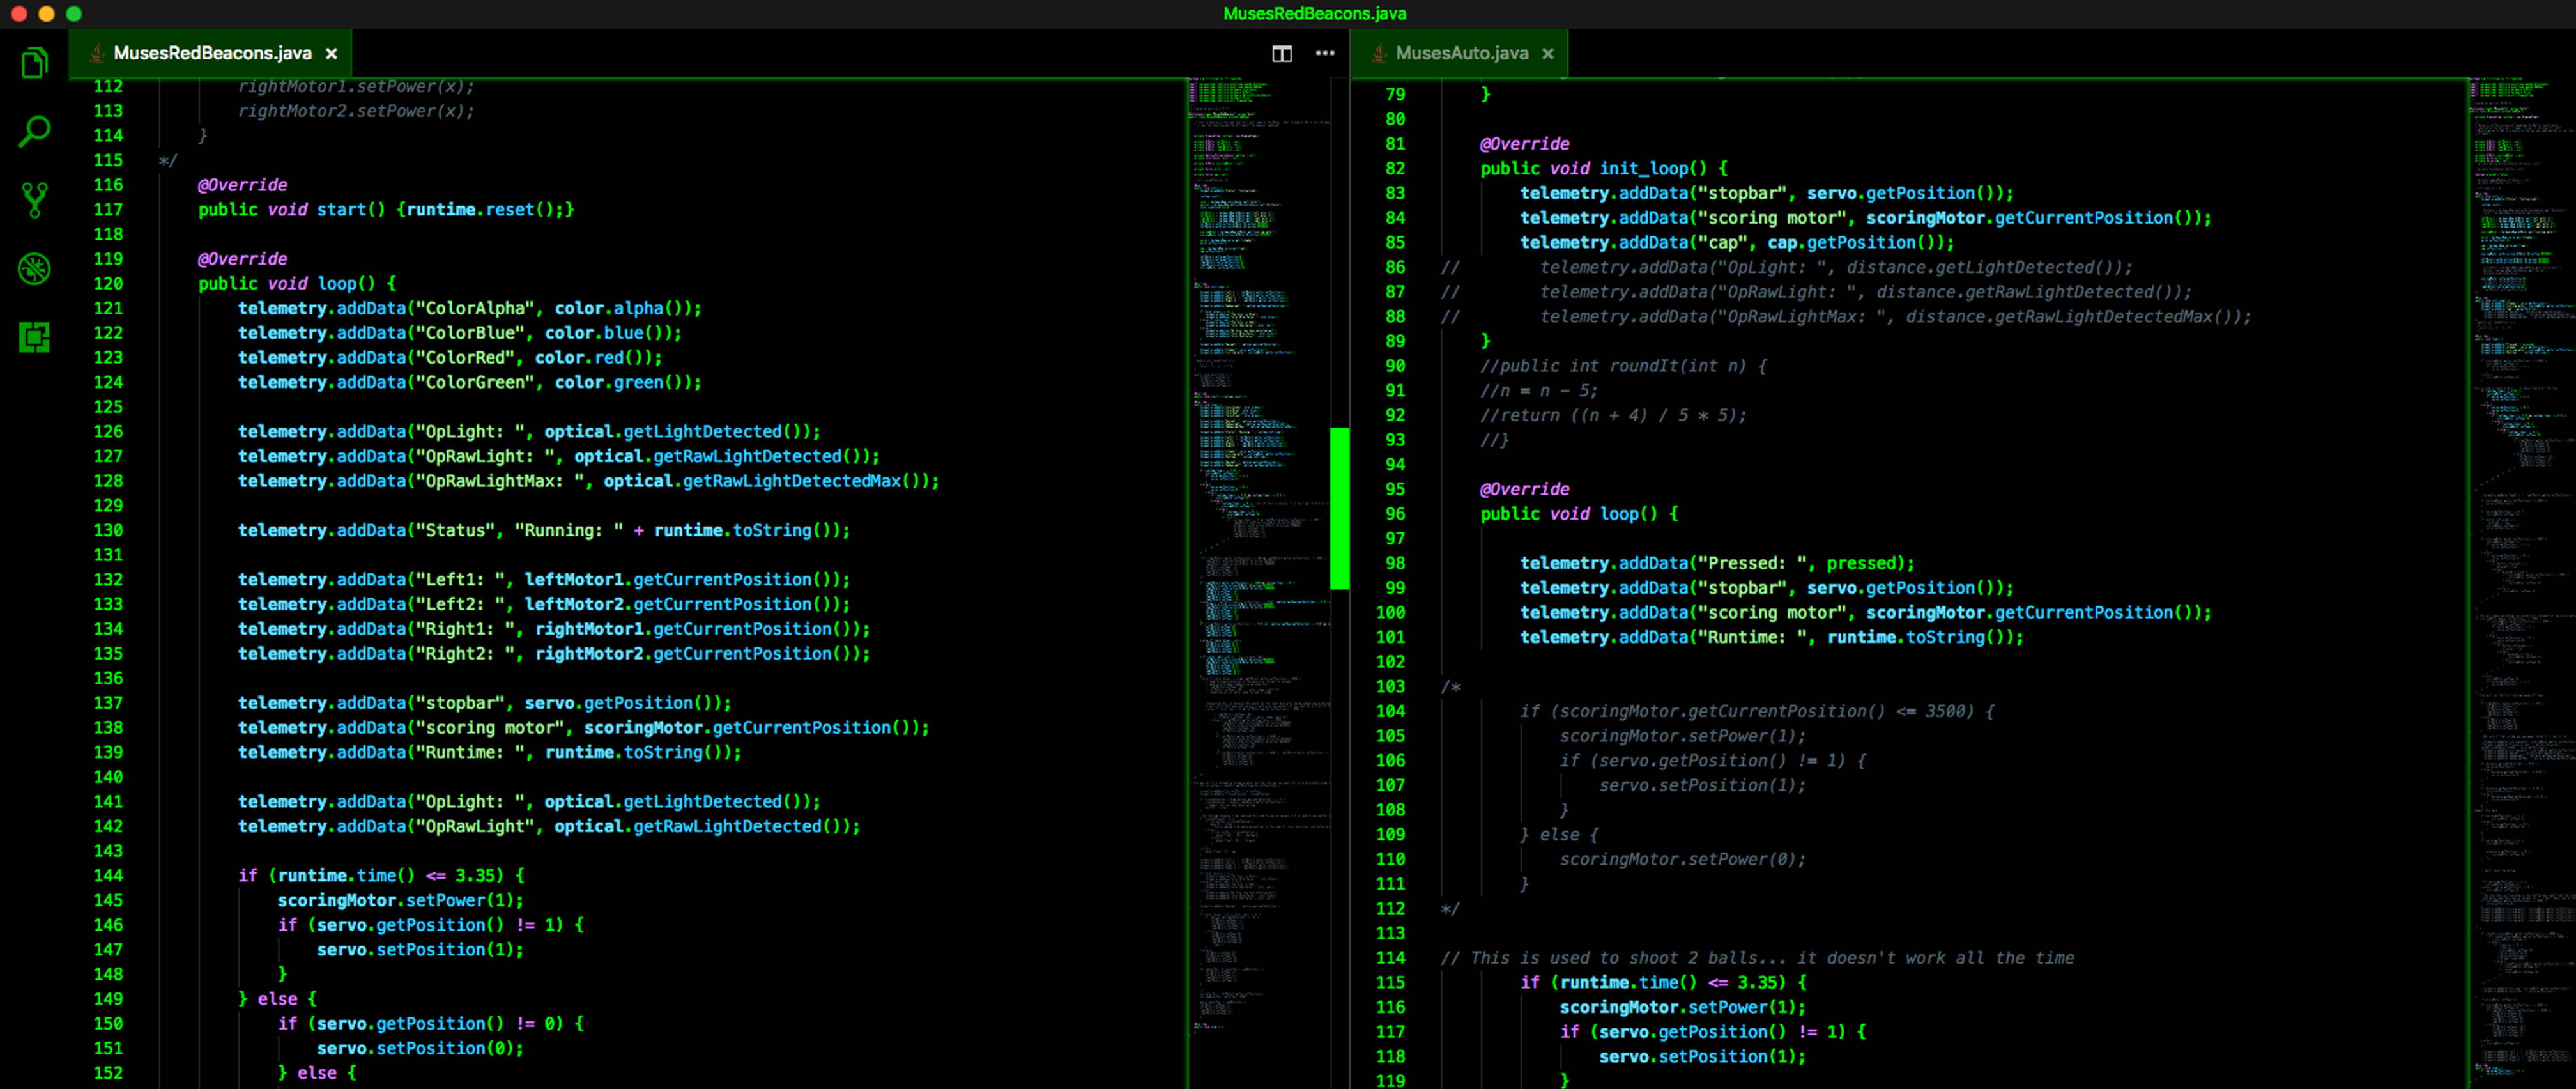Click the window title MusesRedBeacons.java
Screen dimensions: 2576x1089
[x=1314, y=13]
